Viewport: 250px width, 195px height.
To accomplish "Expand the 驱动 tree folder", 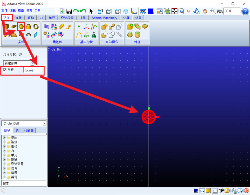I will pyautogui.click(x=4, y=146).
